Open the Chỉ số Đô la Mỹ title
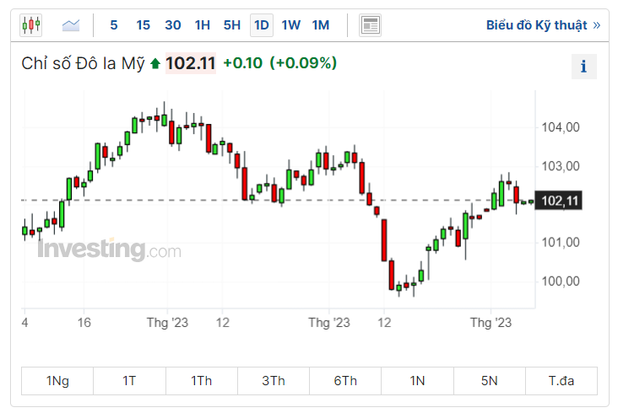This screenshot has width=618, height=413. tap(83, 63)
